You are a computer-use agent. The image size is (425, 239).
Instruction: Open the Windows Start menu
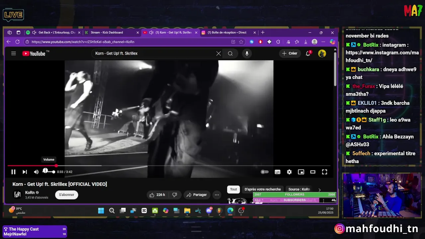pos(101,210)
